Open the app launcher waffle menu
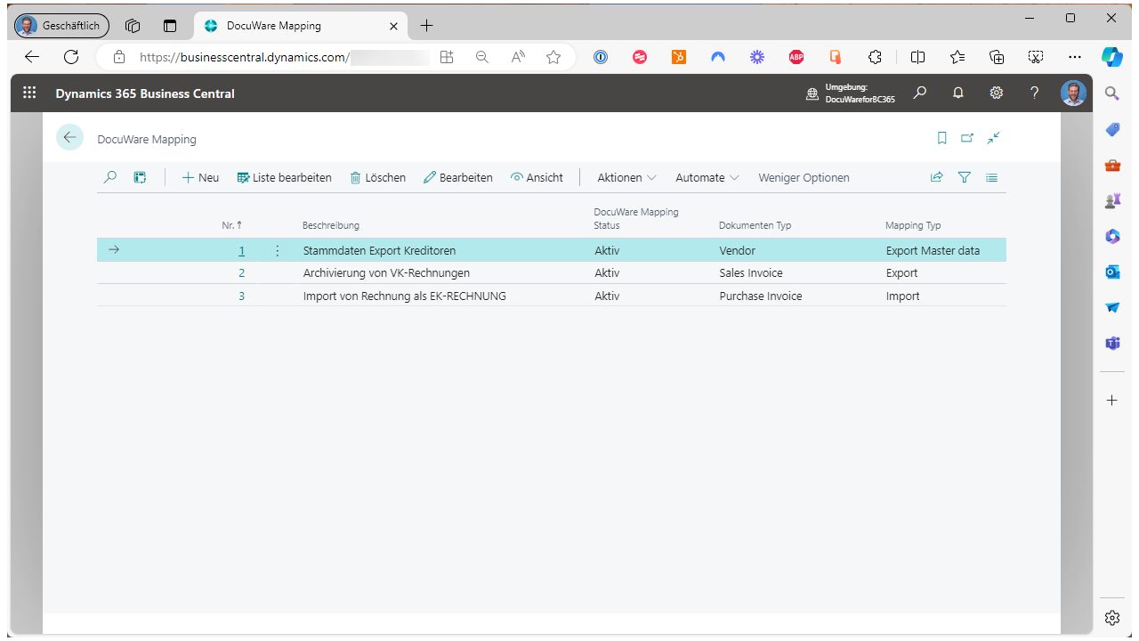 point(28,93)
